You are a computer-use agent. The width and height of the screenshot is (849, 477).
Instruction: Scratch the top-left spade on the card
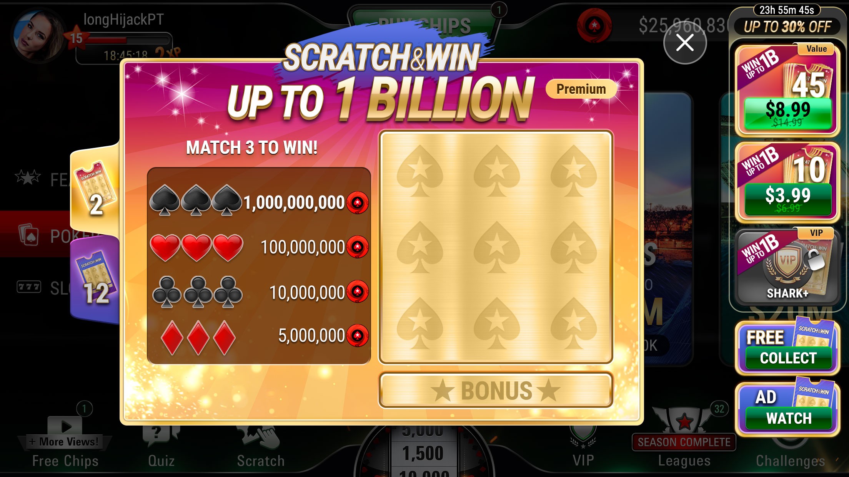pos(420,171)
